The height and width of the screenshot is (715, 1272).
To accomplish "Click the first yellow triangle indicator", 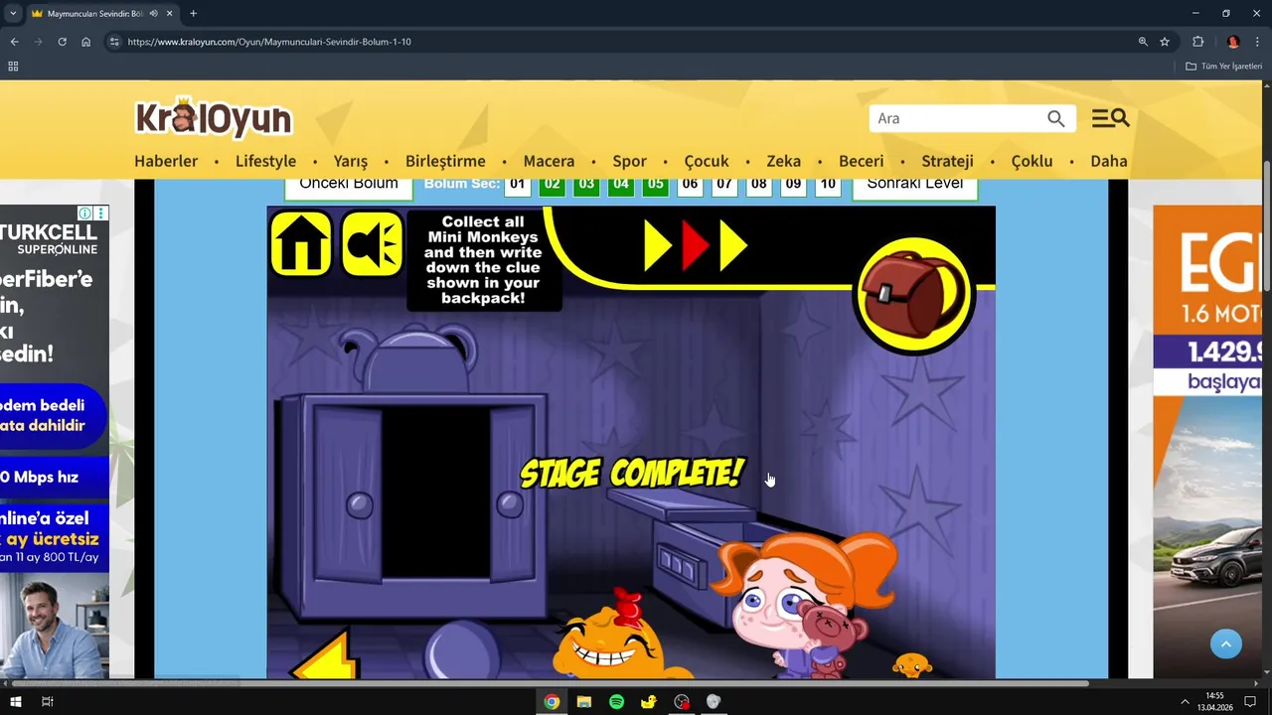I will pos(658,245).
